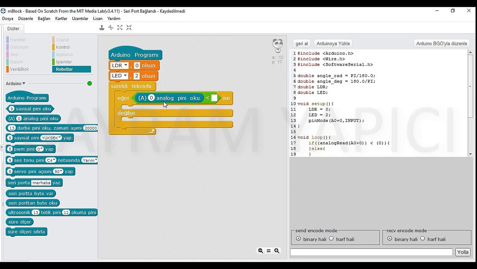Click the grow sprite expand icon
This screenshot has width=477, height=269.
pos(120,28)
